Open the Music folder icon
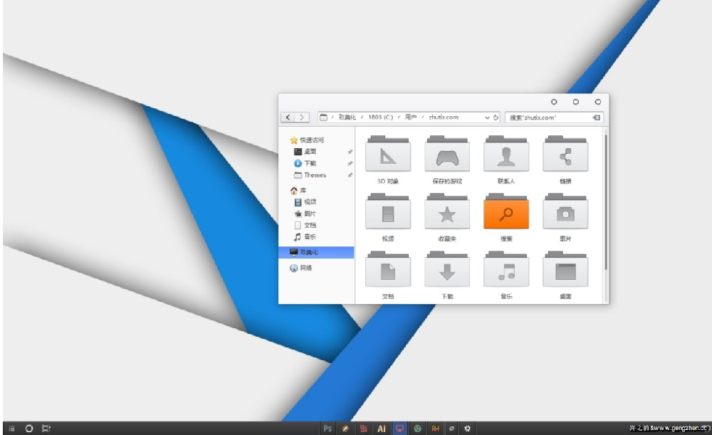 [x=506, y=269]
